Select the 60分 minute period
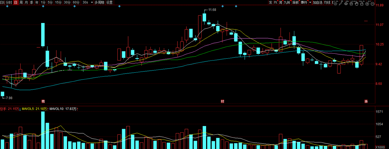The height and width of the screenshot is (149, 389). point(76,2)
